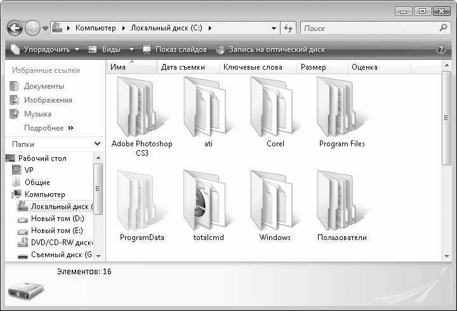This screenshot has height=311, width=457.
Task: Click the folder tree vertical scrollbar
Action: 98,187
